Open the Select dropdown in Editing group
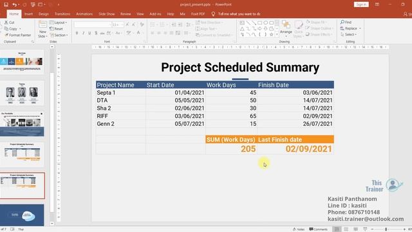This screenshot has width=412, height=232. pyautogui.click(x=348, y=34)
